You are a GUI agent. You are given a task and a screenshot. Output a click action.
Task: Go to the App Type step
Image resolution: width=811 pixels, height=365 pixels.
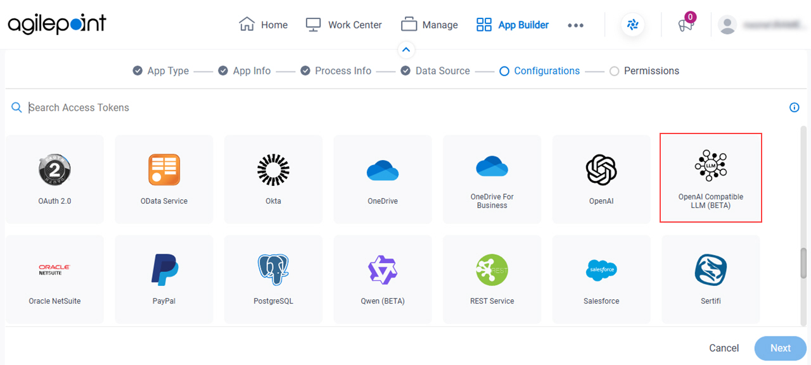[161, 71]
